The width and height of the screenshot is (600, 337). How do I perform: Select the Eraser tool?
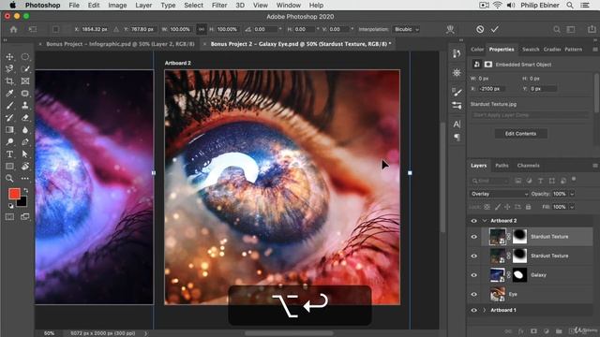(25, 118)
